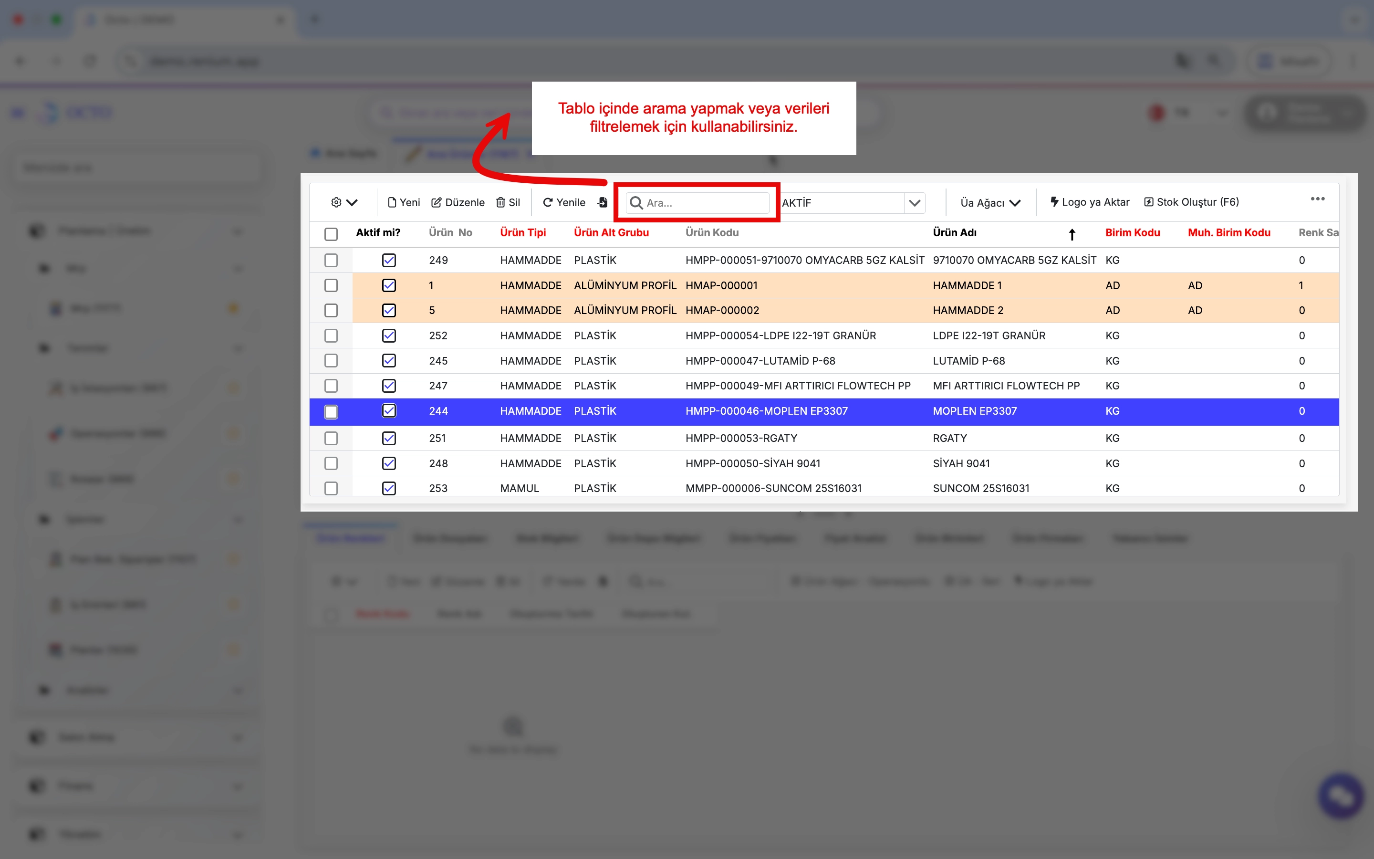The height and width of the screenshot is (859, 1374).
Task: Toggle the select-all checkbox in the header
Action: [332, 233]
